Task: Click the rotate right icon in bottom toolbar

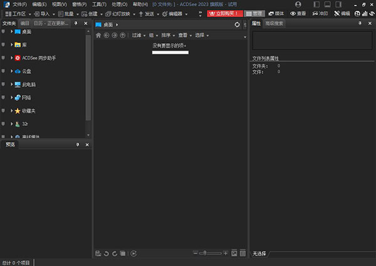Action: pos(115,253)
